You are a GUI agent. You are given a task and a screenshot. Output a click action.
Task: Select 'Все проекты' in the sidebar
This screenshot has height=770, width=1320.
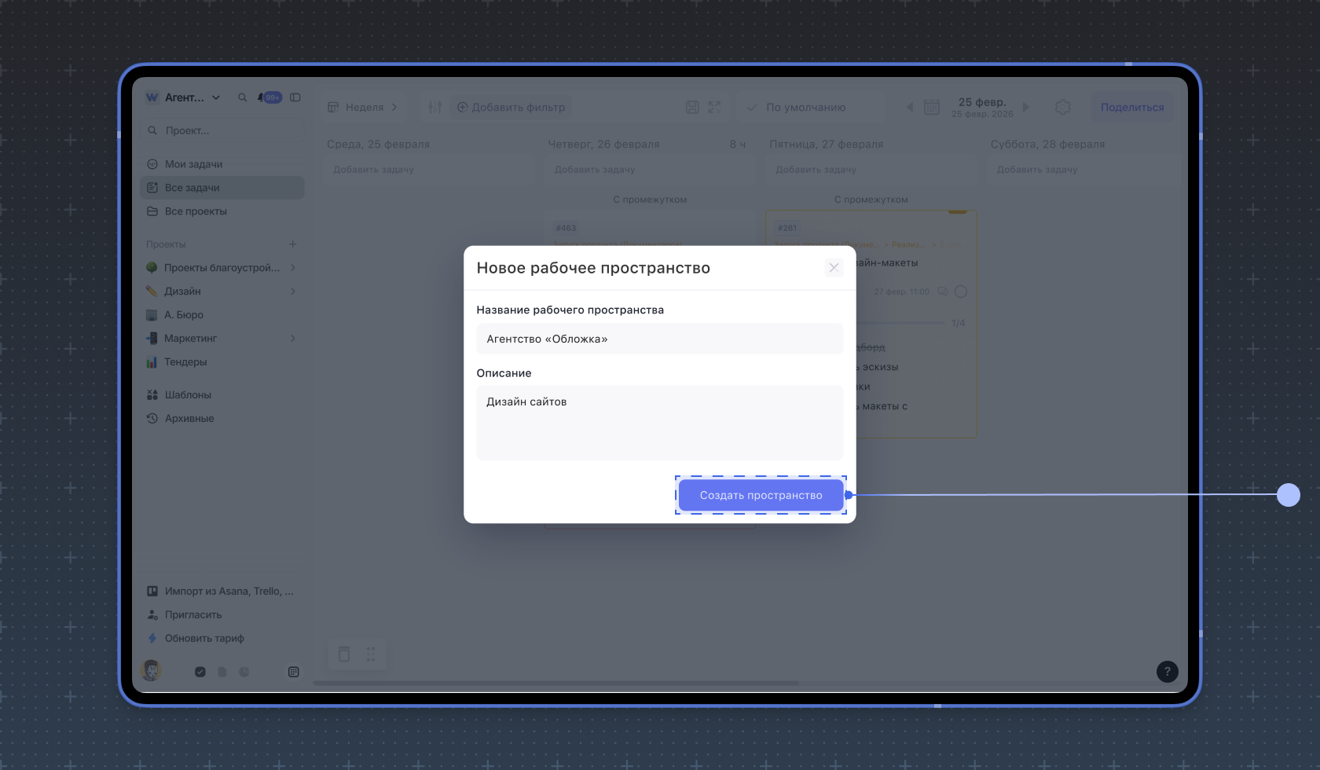pyautogui.click(x=196, y=211)
